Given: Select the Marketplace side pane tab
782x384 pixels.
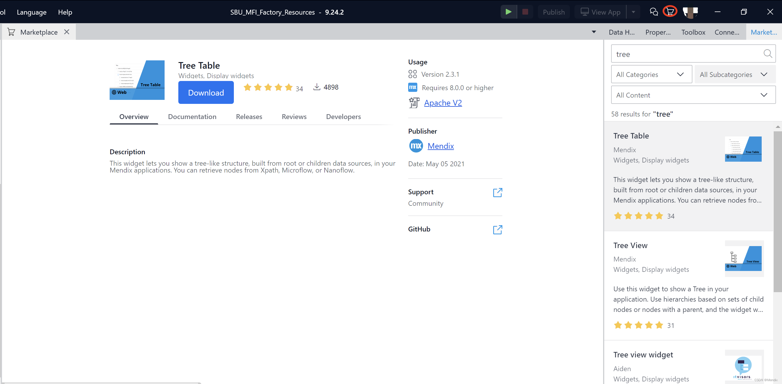Looking at the screenshot, I should click(x=764, y=32).
